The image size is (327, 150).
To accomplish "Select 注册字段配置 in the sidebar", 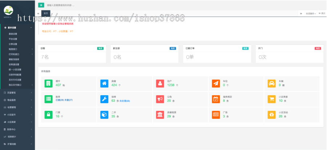I will [x=15, y=74].
